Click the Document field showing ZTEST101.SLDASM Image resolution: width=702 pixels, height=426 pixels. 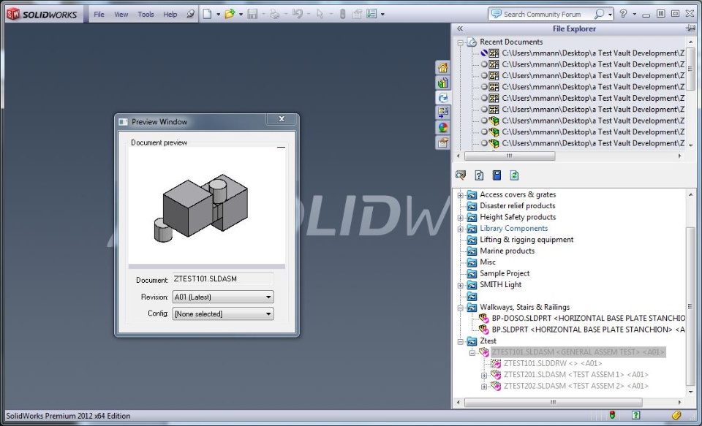[x=223, y=279]
